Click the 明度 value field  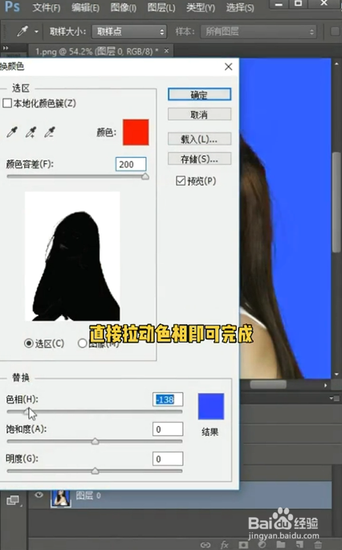168,459
